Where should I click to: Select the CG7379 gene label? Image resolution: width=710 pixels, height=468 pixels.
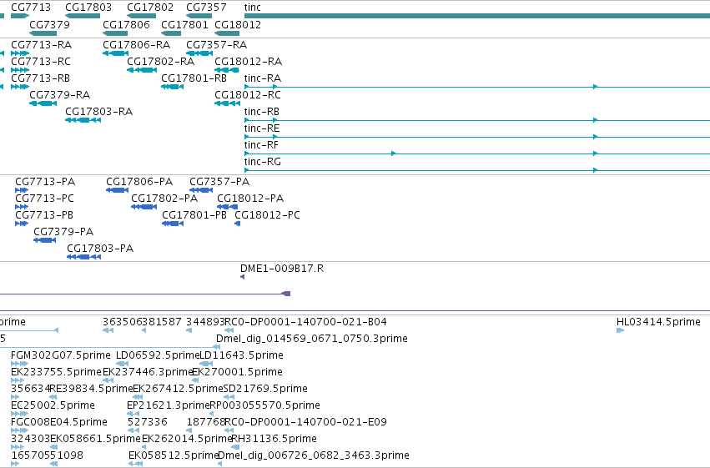click(x=49, y=24)
